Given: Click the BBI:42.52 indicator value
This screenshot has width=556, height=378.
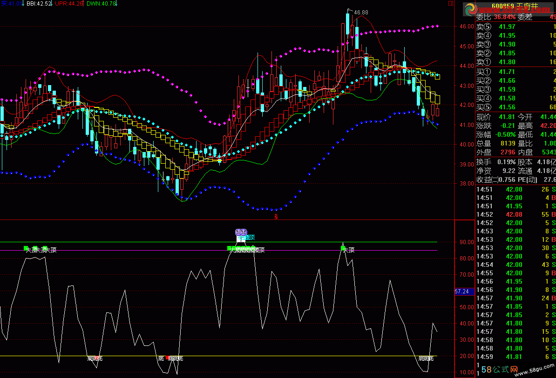Looking at the screenshot, I should [40, 4].
